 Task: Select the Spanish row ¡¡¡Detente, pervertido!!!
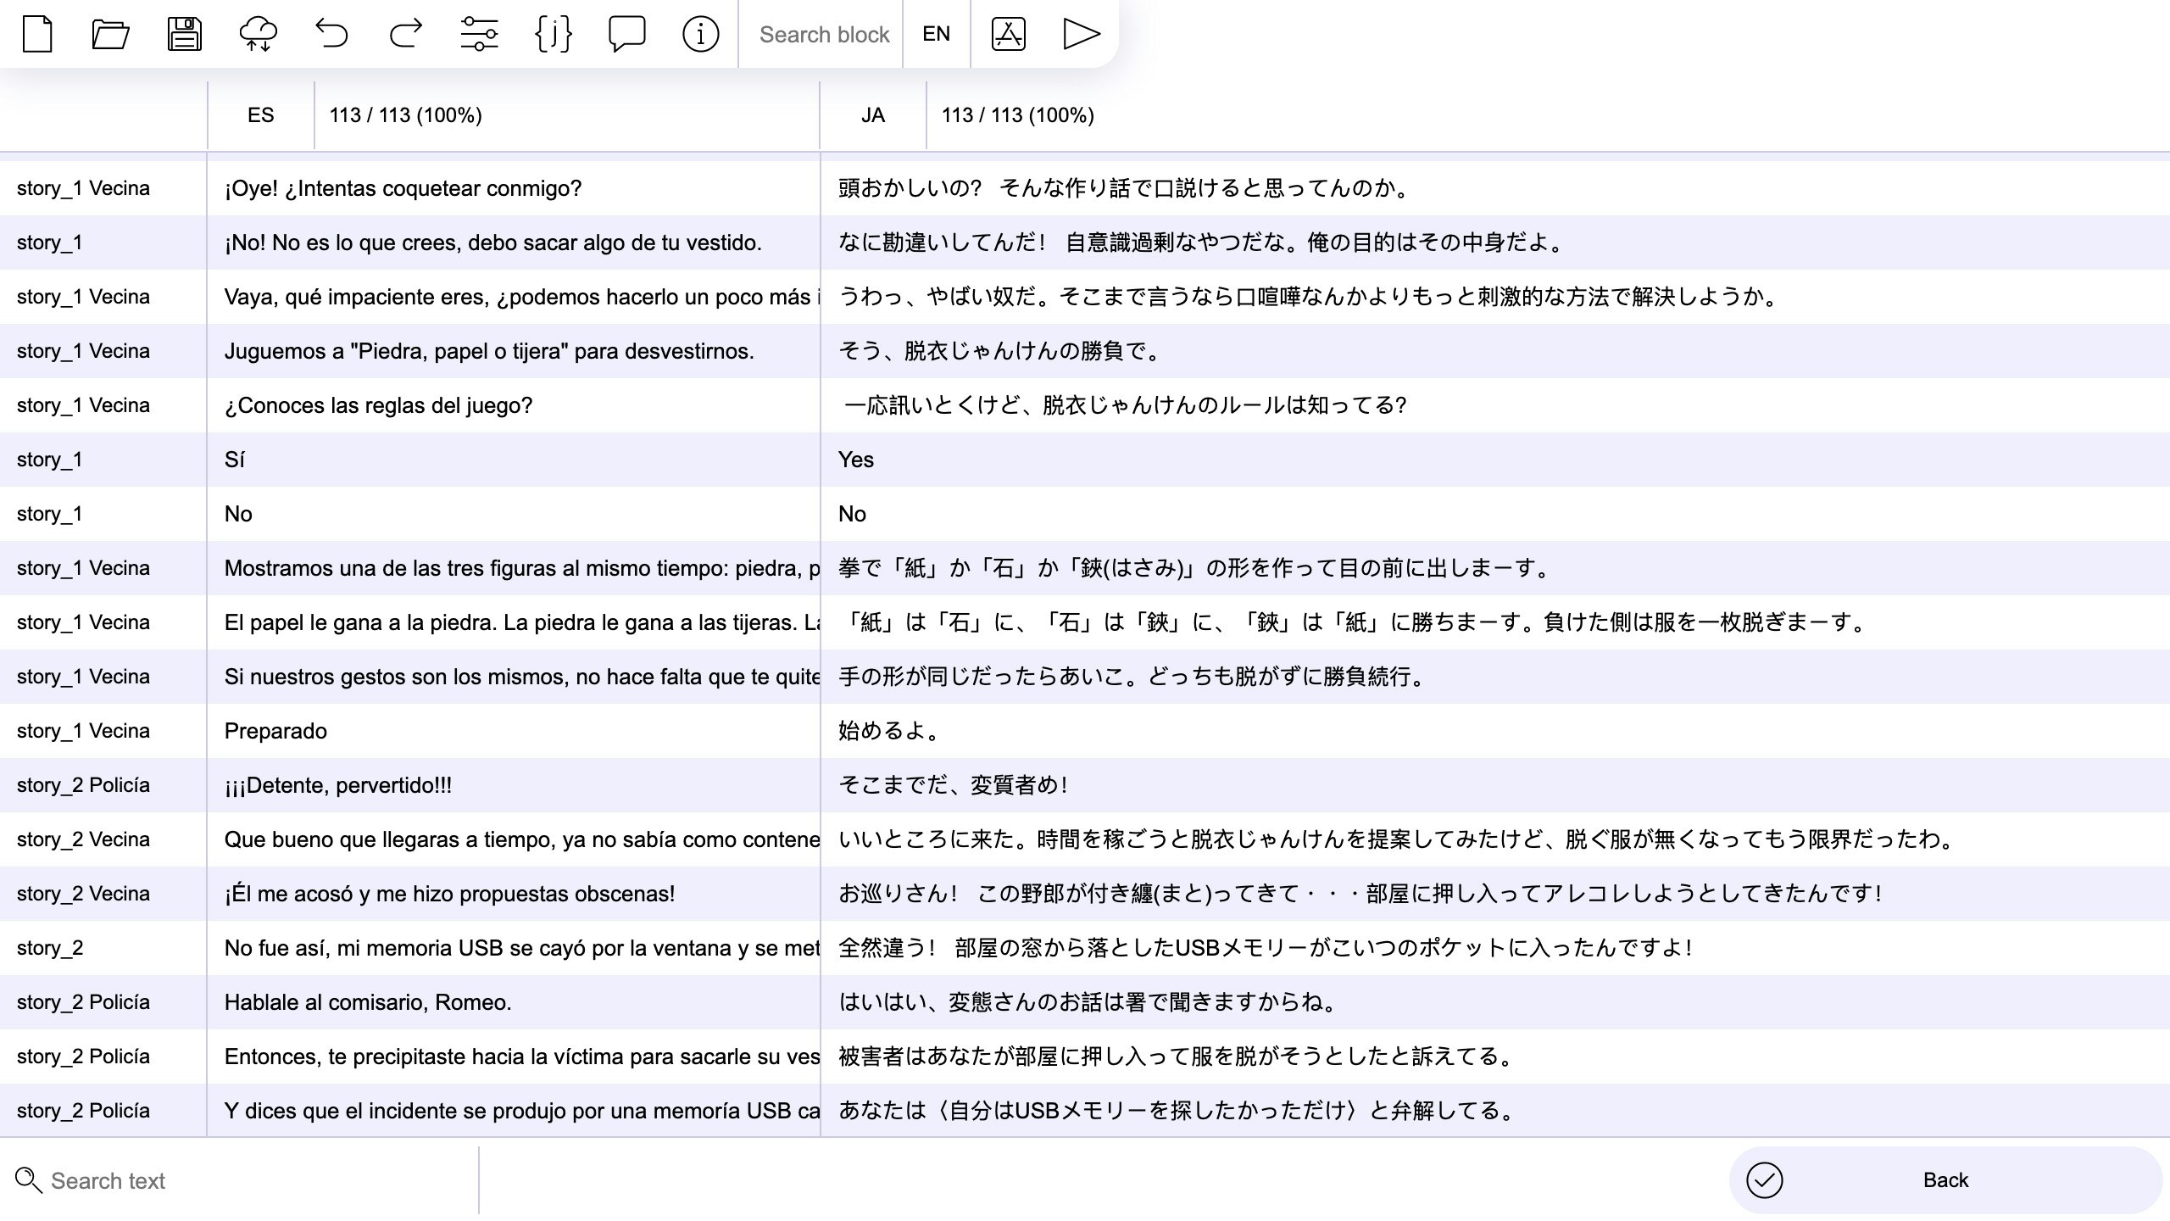pyautogui.click(x=337, y=785)
